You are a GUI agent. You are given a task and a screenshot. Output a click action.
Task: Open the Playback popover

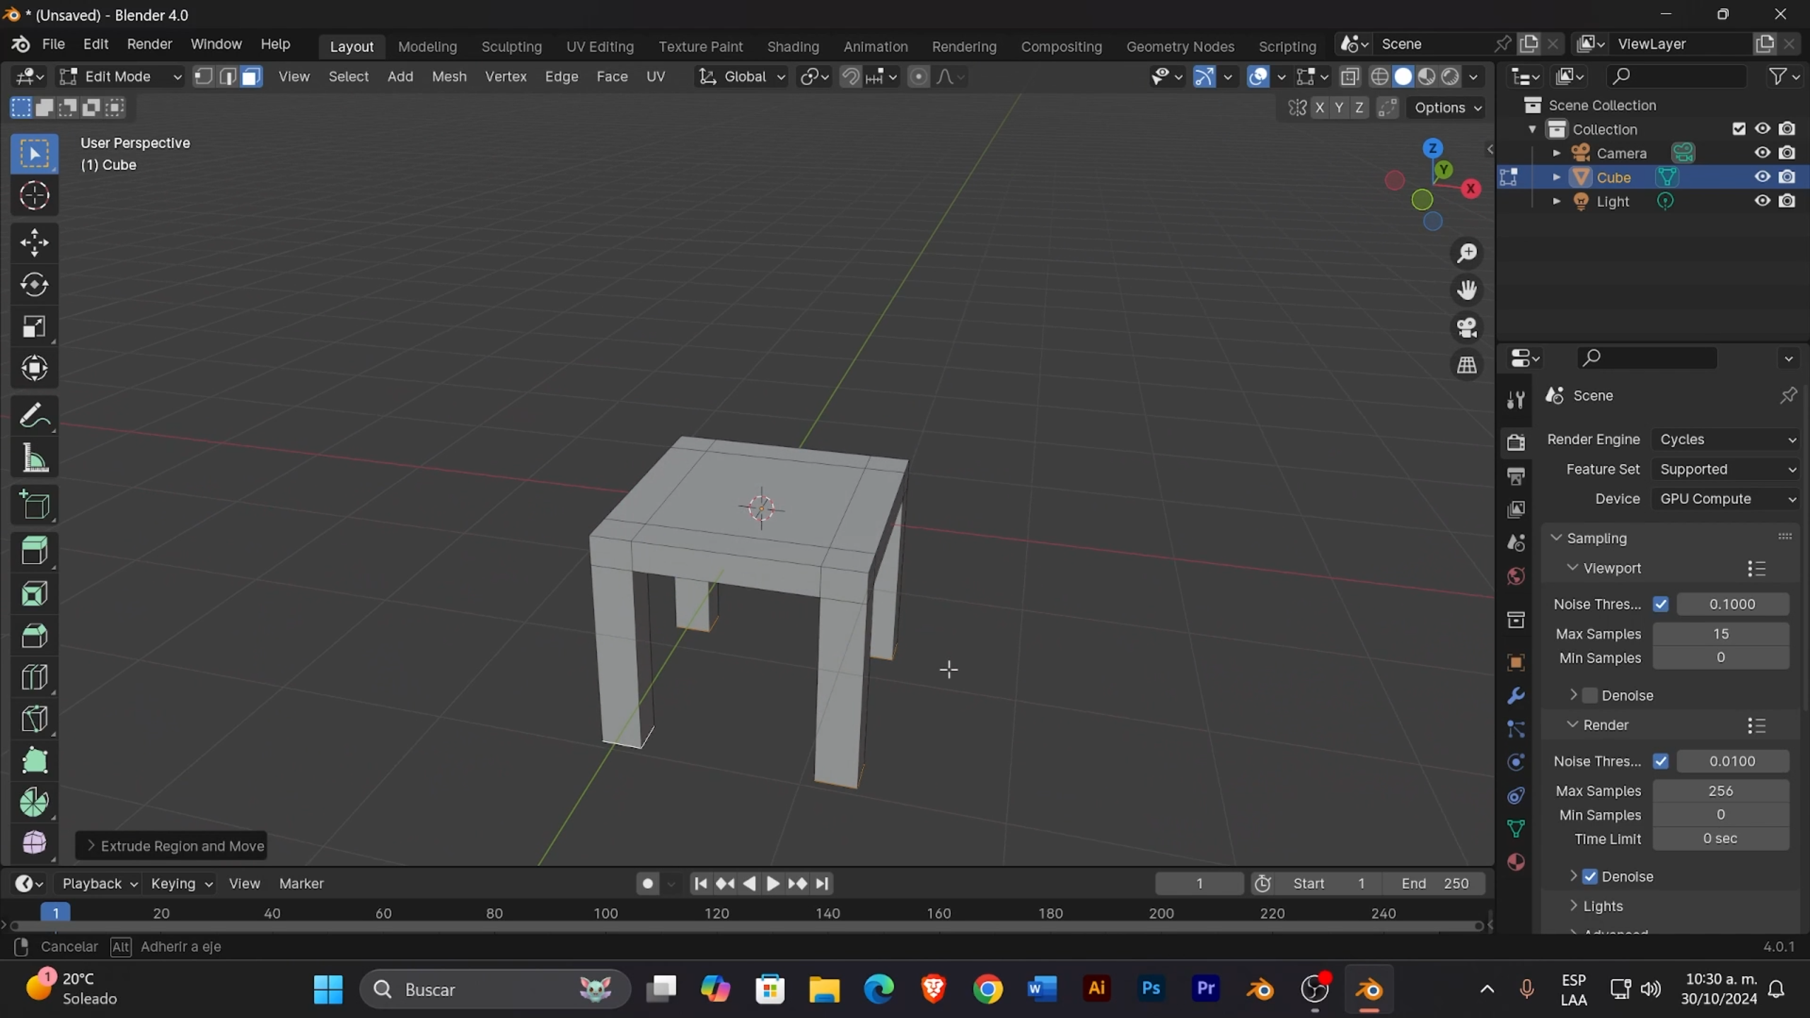pos(98,884)
